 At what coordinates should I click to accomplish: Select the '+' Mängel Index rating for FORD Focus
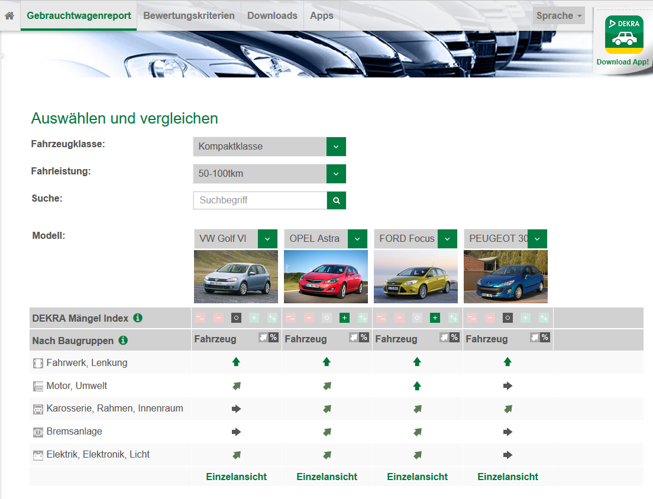point(435,317)
